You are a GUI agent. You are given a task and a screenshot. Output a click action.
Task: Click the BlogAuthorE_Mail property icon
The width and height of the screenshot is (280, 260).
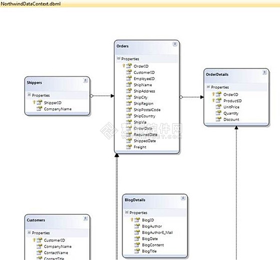(x=137, y=233)
